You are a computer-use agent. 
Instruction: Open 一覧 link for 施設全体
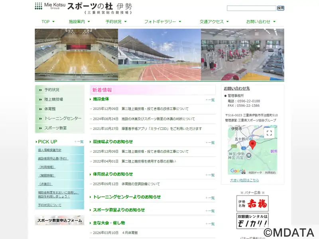[x=210, y=100]
